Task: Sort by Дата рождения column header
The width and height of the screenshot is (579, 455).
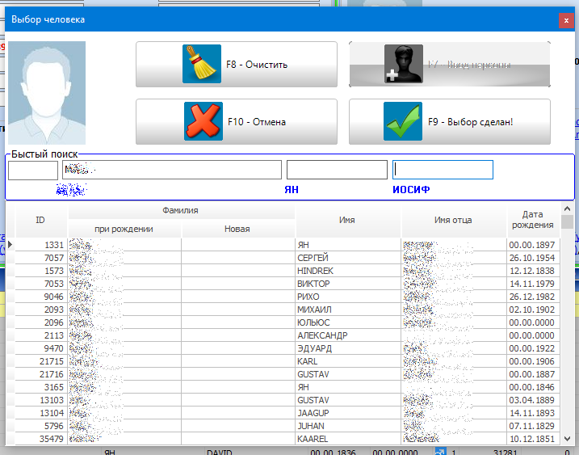Action: point(532,220)
